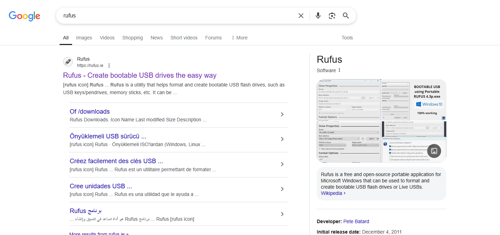Switch to the Videos tab
This screenshot has width=500, height=235.
(x=107, y=38)
